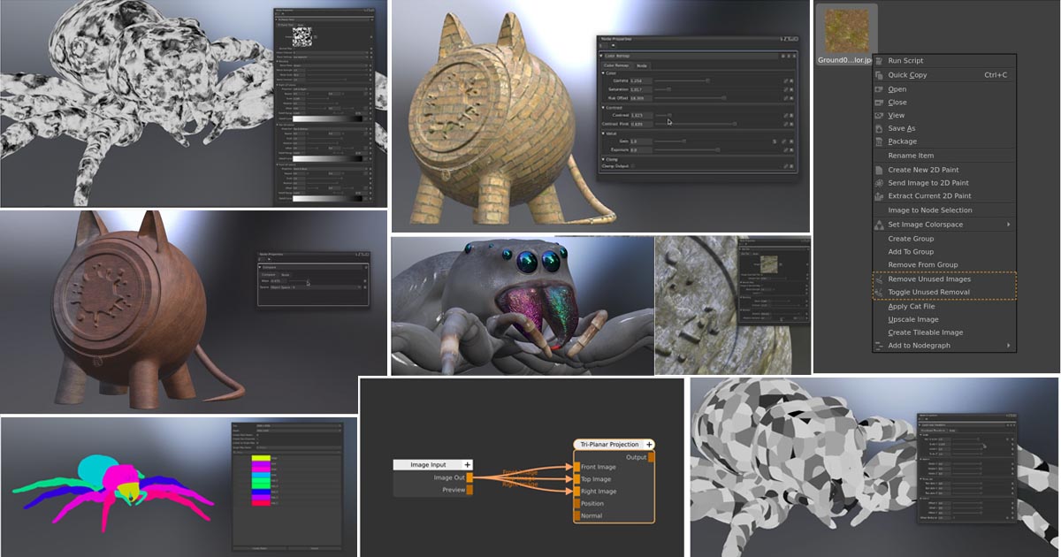Click the red color swatch in mask list

(x=261, y=503)
